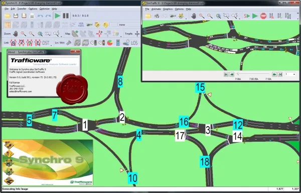Click the add link road icon in Map toolbar

75,34
